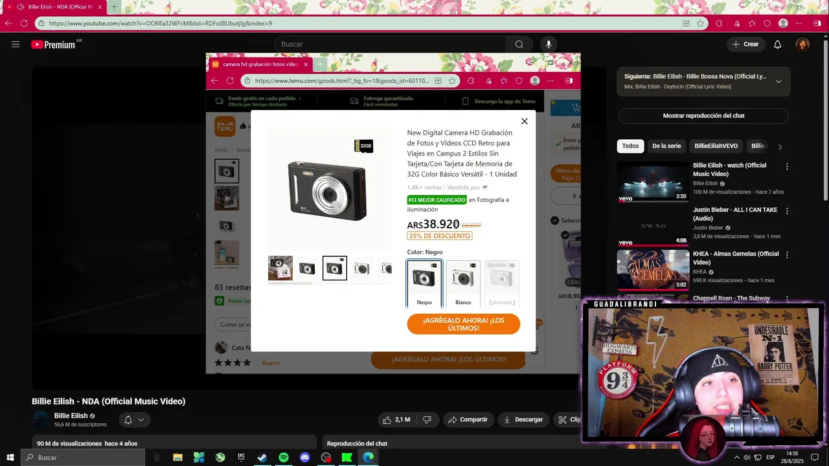
Task: Open the Temu window's three-dot browser menu
Action: pos(551,81)
